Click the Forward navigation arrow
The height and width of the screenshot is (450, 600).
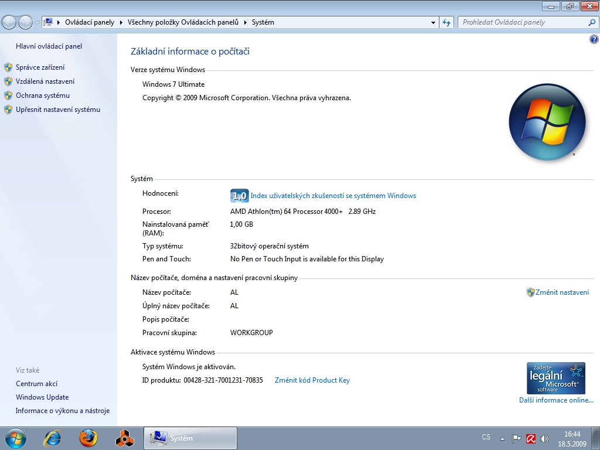point(25,23)
